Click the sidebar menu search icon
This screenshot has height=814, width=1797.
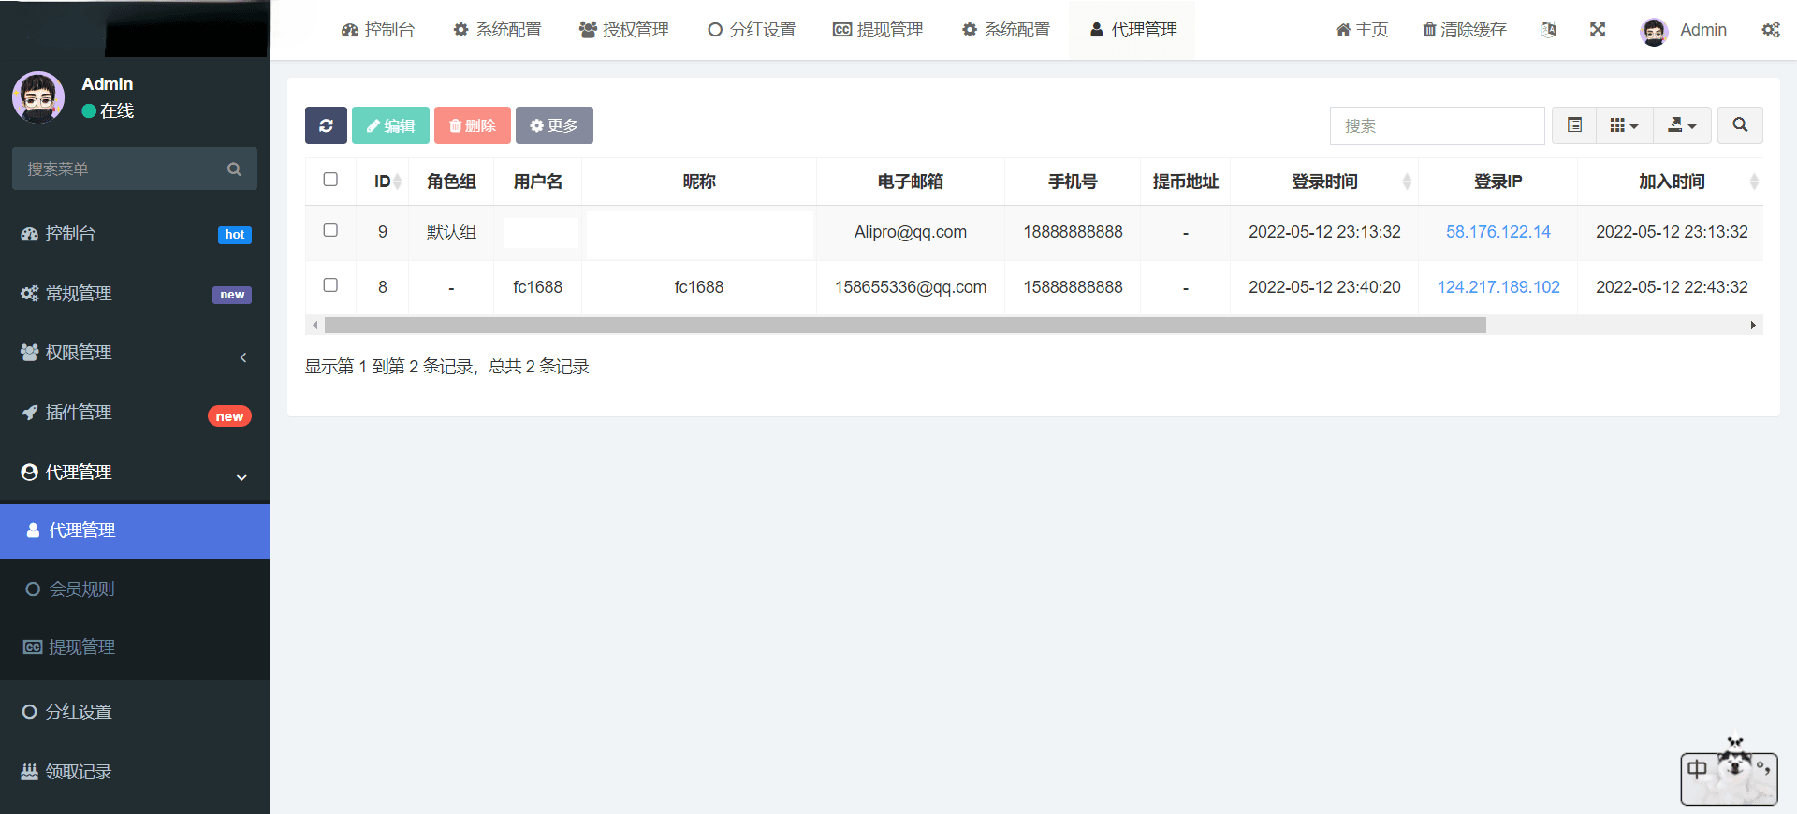click(234, 169)
